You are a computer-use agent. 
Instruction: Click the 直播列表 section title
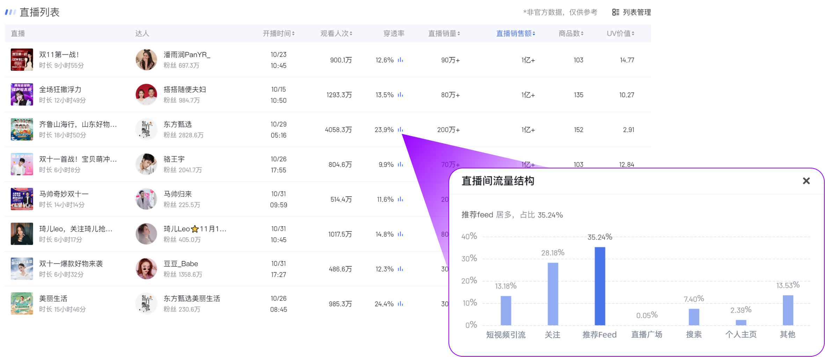click(39, 12)
